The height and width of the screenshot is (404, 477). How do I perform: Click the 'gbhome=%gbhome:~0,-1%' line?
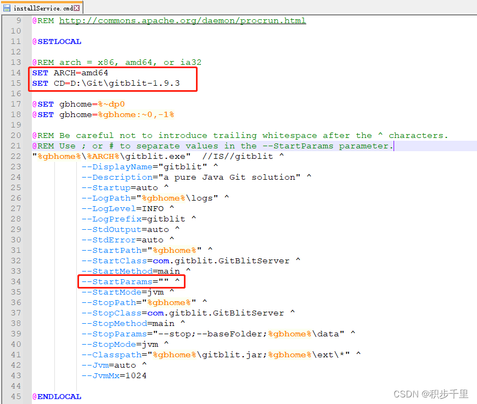[103, 114]
